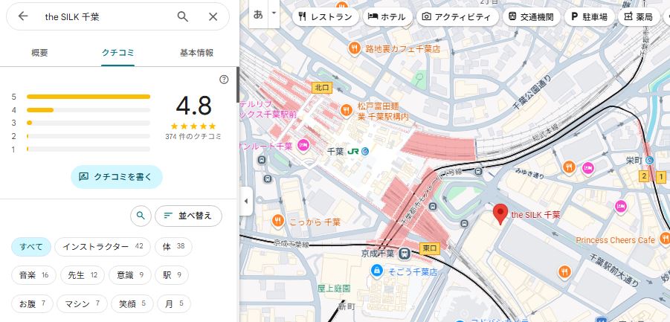Click the magnifier search icon beside the query
The image size is (670, 322).
[183, 16]
